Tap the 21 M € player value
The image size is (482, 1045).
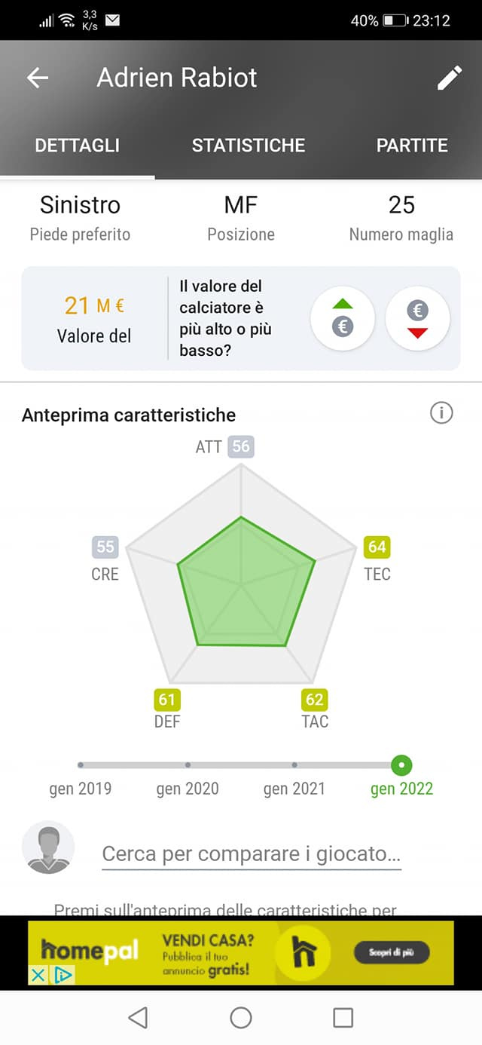coord(94,305)
